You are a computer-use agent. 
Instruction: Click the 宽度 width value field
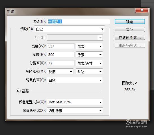click(x=61, y=46)
